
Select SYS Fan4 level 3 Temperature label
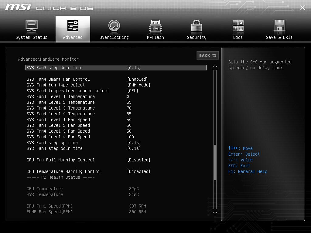tap(61, 108)
